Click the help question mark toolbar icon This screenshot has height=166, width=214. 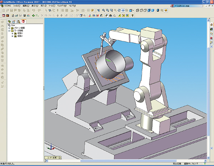click(x=92, y=11)
